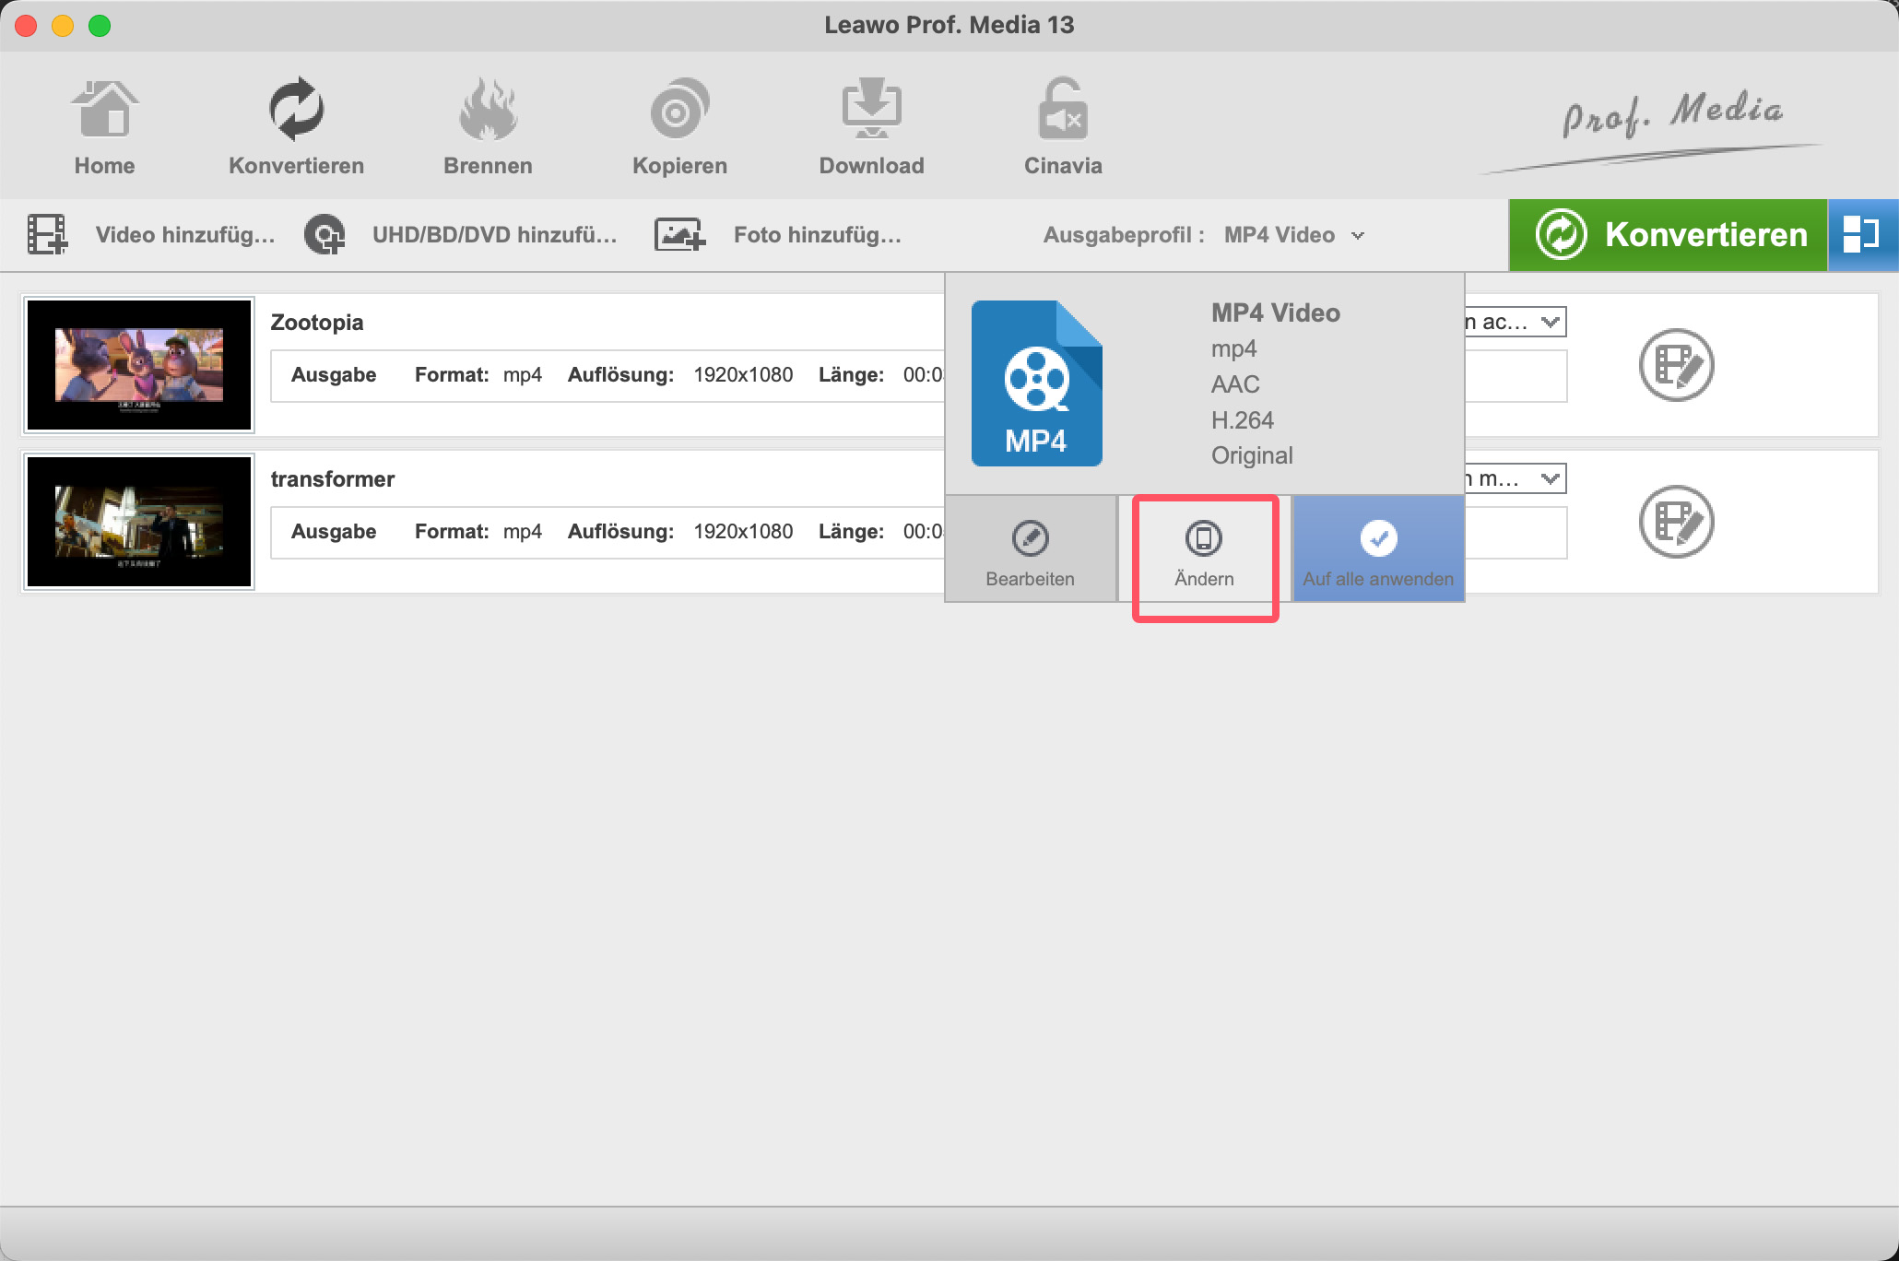1899x1261 pixels.
Task: Open the Home module
Action: click(104, 127)
